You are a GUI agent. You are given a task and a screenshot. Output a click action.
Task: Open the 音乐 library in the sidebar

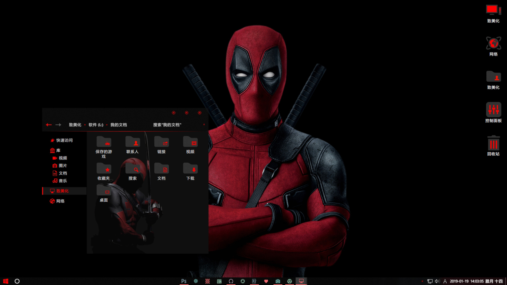pos(60,181)
